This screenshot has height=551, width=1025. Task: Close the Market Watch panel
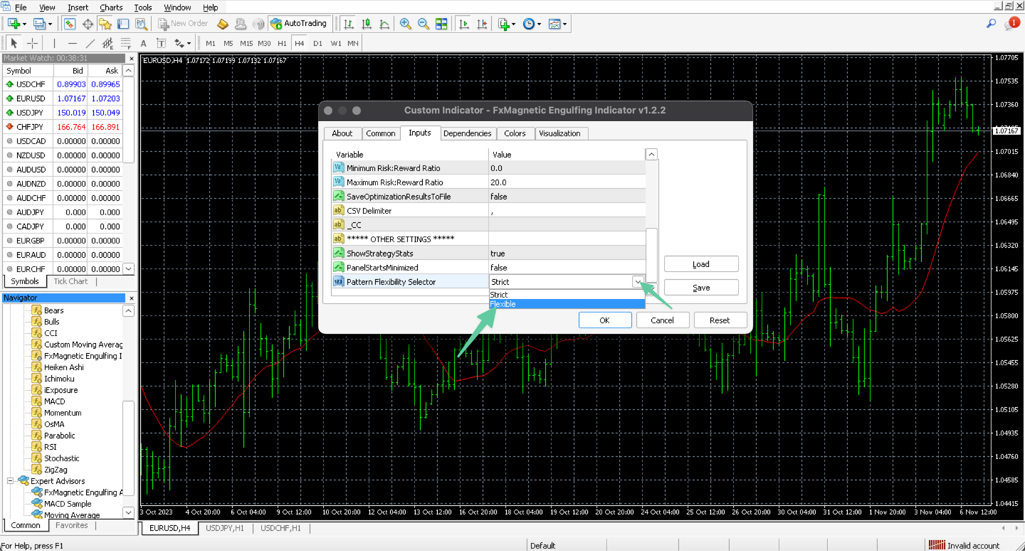pos(131,58)
